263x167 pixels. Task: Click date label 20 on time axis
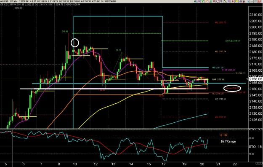tap(202, 164)
